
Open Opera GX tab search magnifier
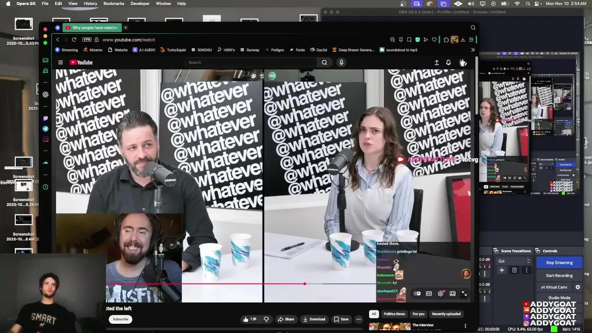tap(473, 28)
